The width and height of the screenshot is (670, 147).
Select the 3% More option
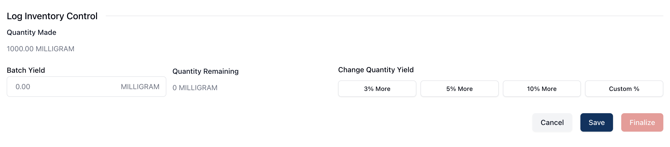(x=377, y=89)
